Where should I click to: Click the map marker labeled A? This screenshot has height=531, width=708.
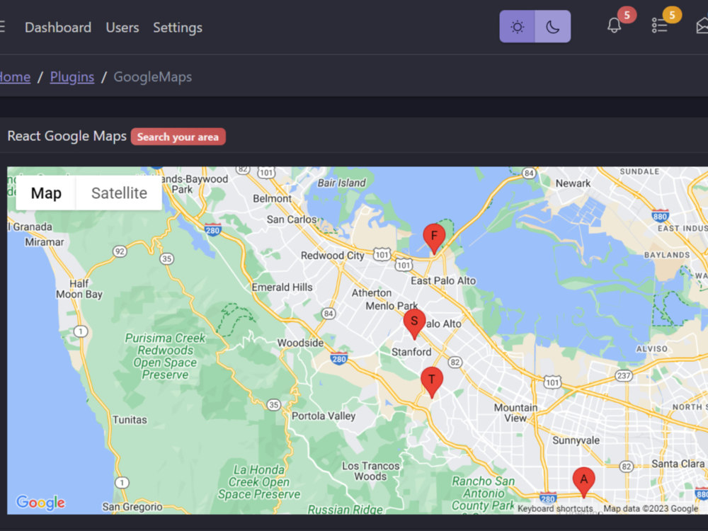[583, 482]
